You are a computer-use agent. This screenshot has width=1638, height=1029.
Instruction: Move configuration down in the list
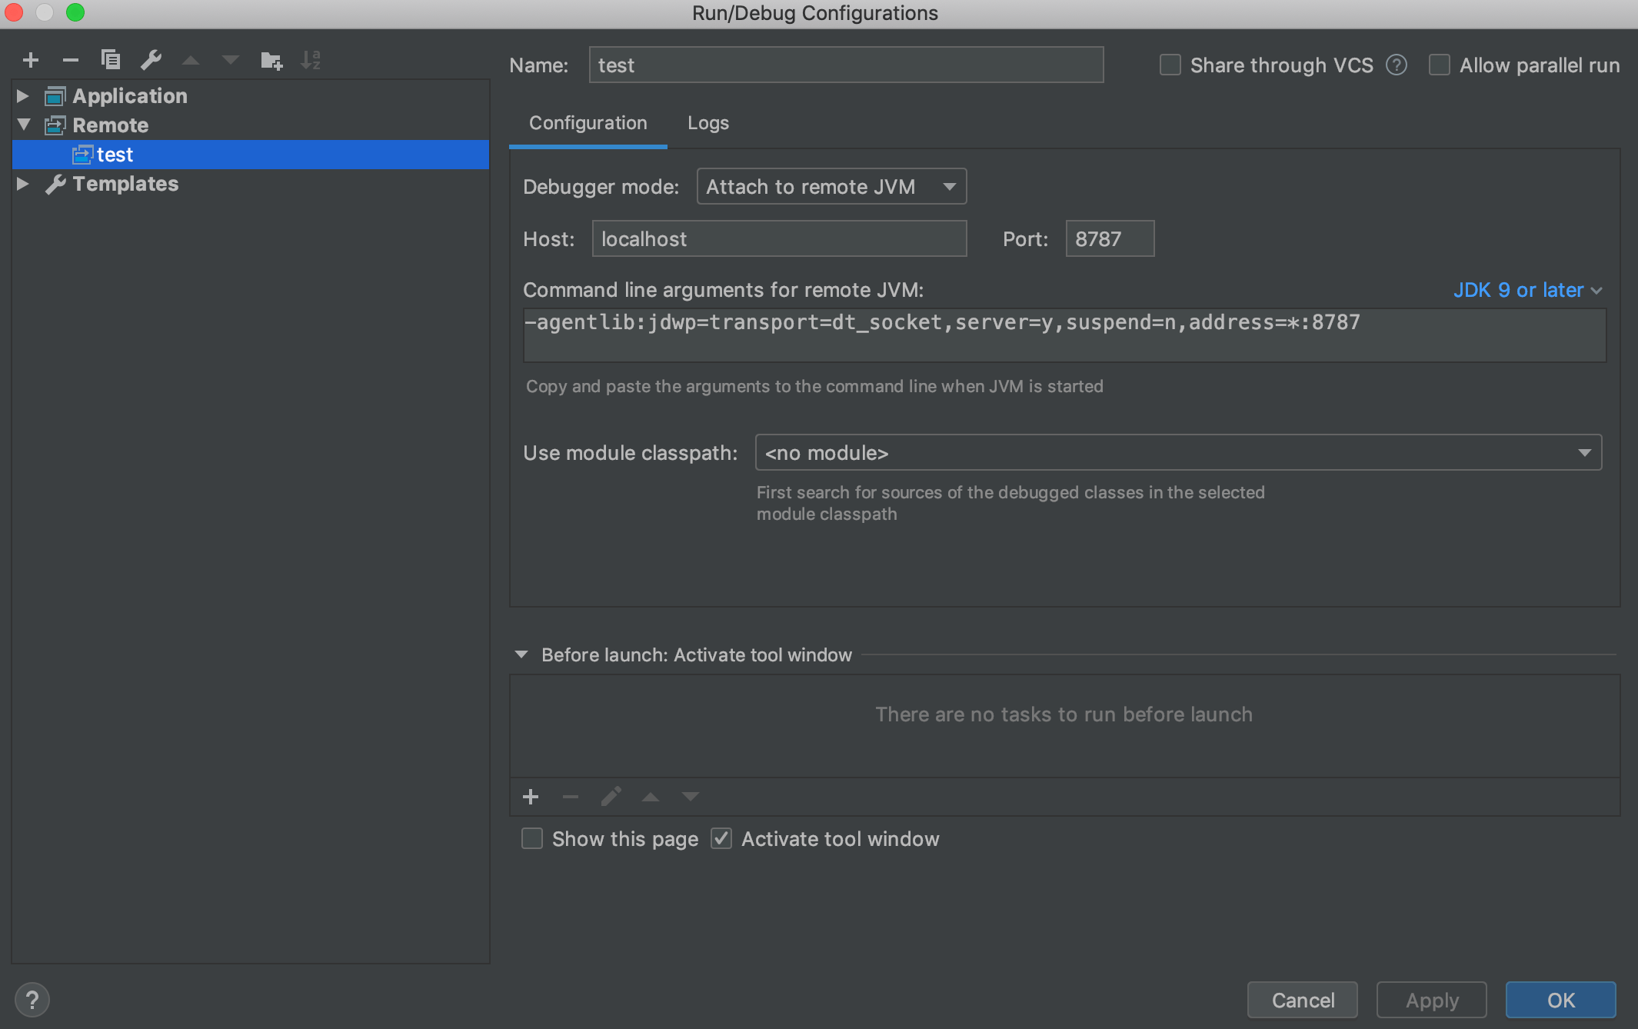click(x=231, y=60)
